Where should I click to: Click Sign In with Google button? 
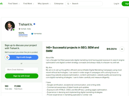tap(21, 57)
